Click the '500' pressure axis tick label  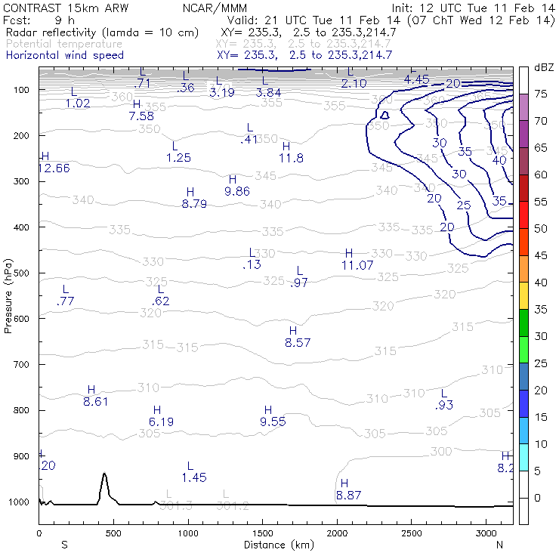(x=21, y=273)
